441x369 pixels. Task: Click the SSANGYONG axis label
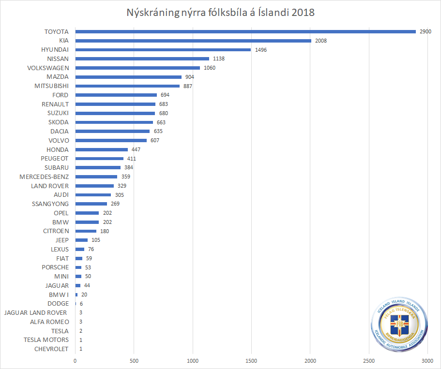point(50,204)
